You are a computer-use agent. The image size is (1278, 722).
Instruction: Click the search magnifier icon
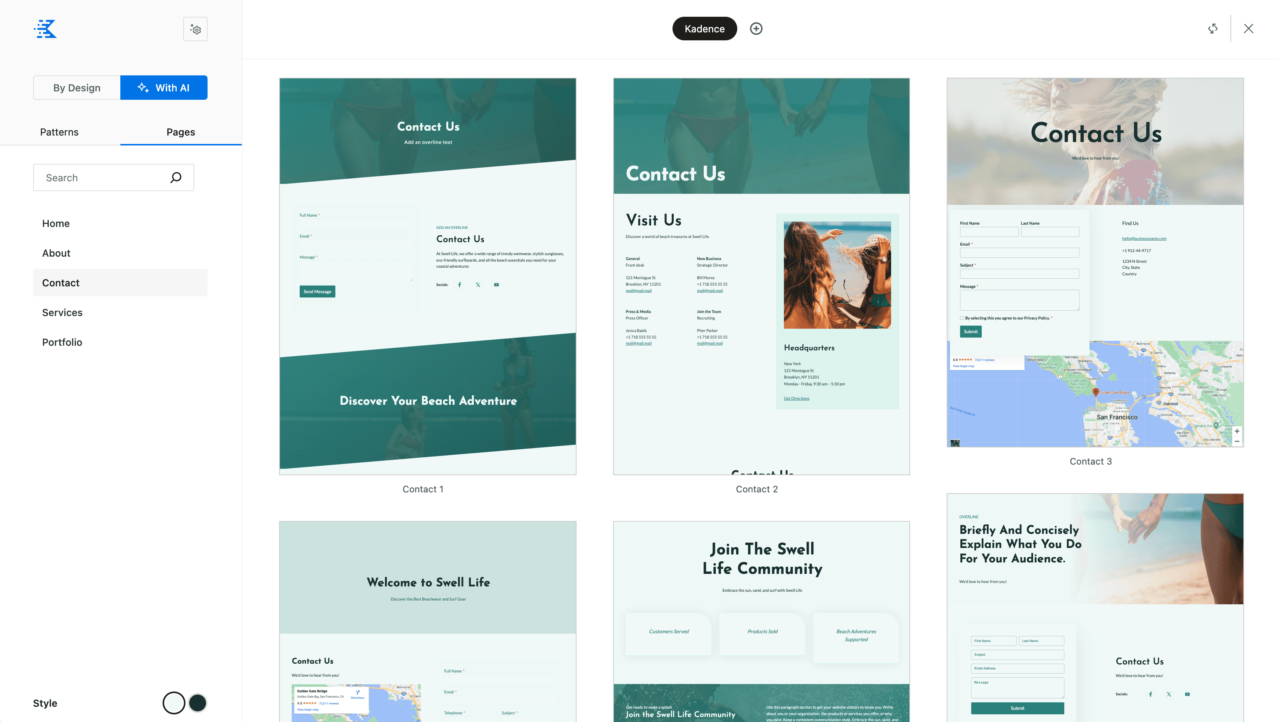(x=176, y=177)
